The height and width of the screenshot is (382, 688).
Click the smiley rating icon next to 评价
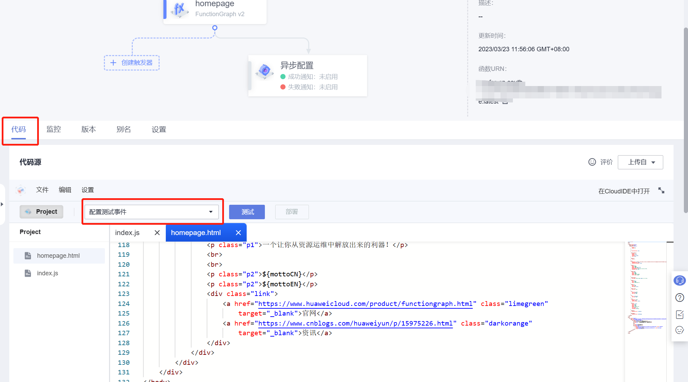(592, 162)
